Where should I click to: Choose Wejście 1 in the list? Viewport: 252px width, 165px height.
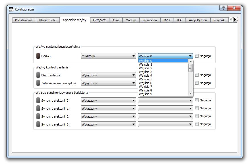(x=163, y=64)
